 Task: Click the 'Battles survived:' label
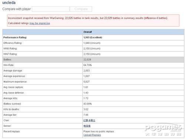[12, 104]
